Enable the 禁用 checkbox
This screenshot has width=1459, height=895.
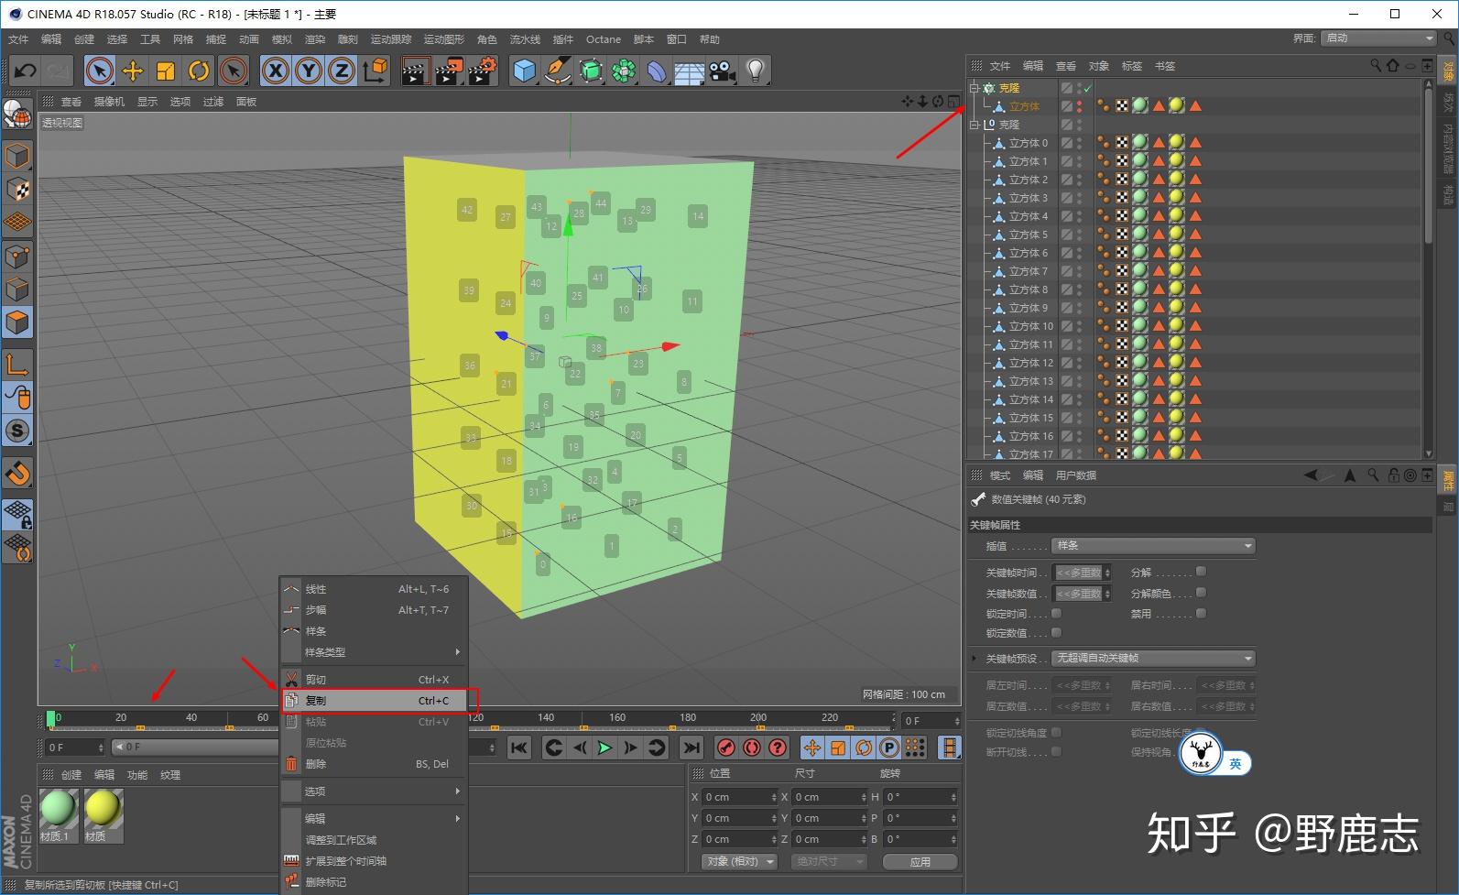(1201, 614)
